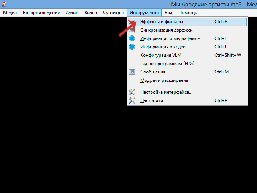This screenshot has width=257, height=193.
Task: Click the Effects and Filters equalizer icon
Action: coord(132,22)
